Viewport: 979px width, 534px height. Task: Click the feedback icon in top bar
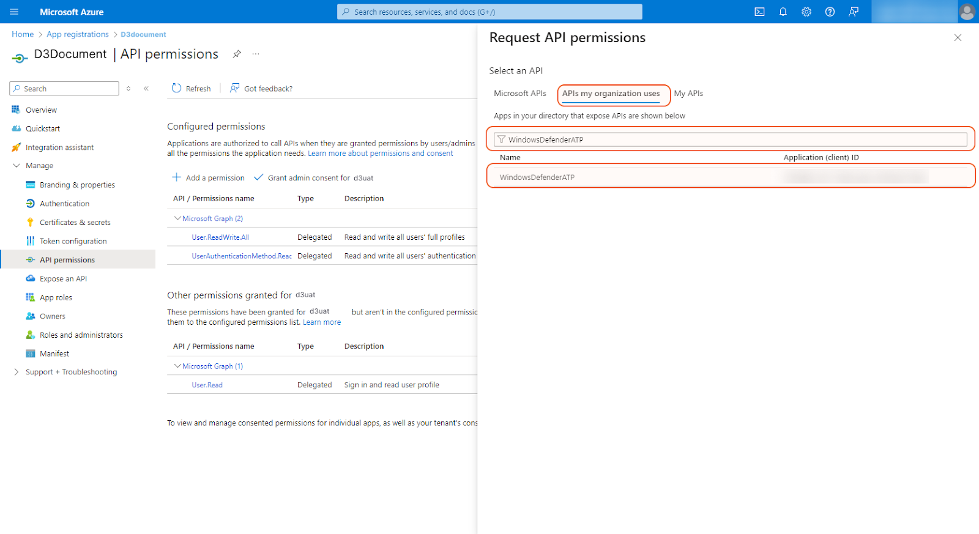[x=854, y=12]
